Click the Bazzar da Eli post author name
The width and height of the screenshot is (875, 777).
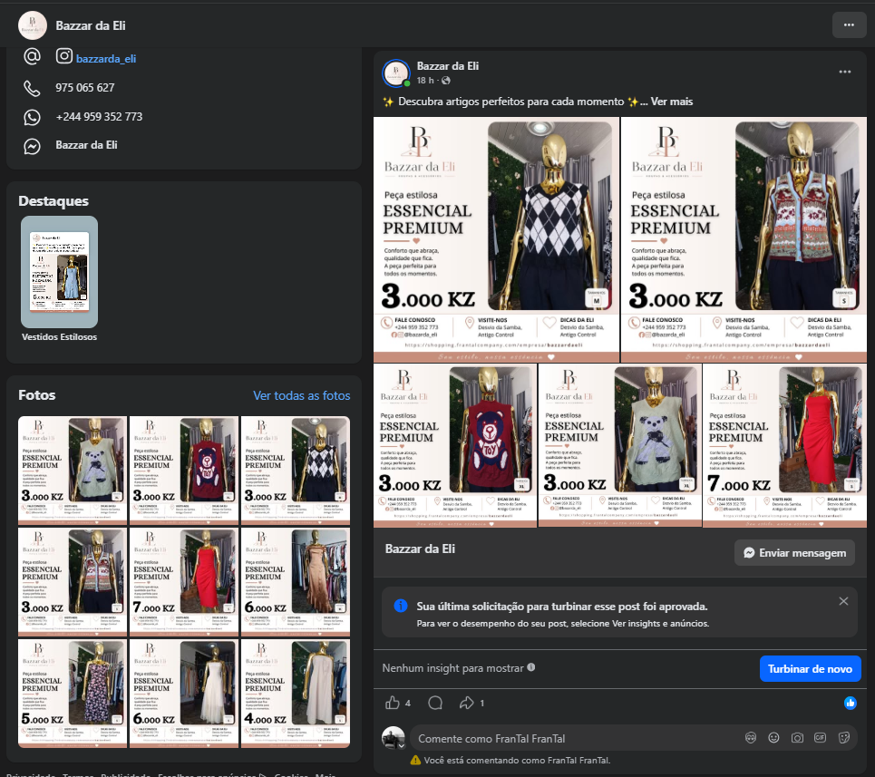point(448,66)
